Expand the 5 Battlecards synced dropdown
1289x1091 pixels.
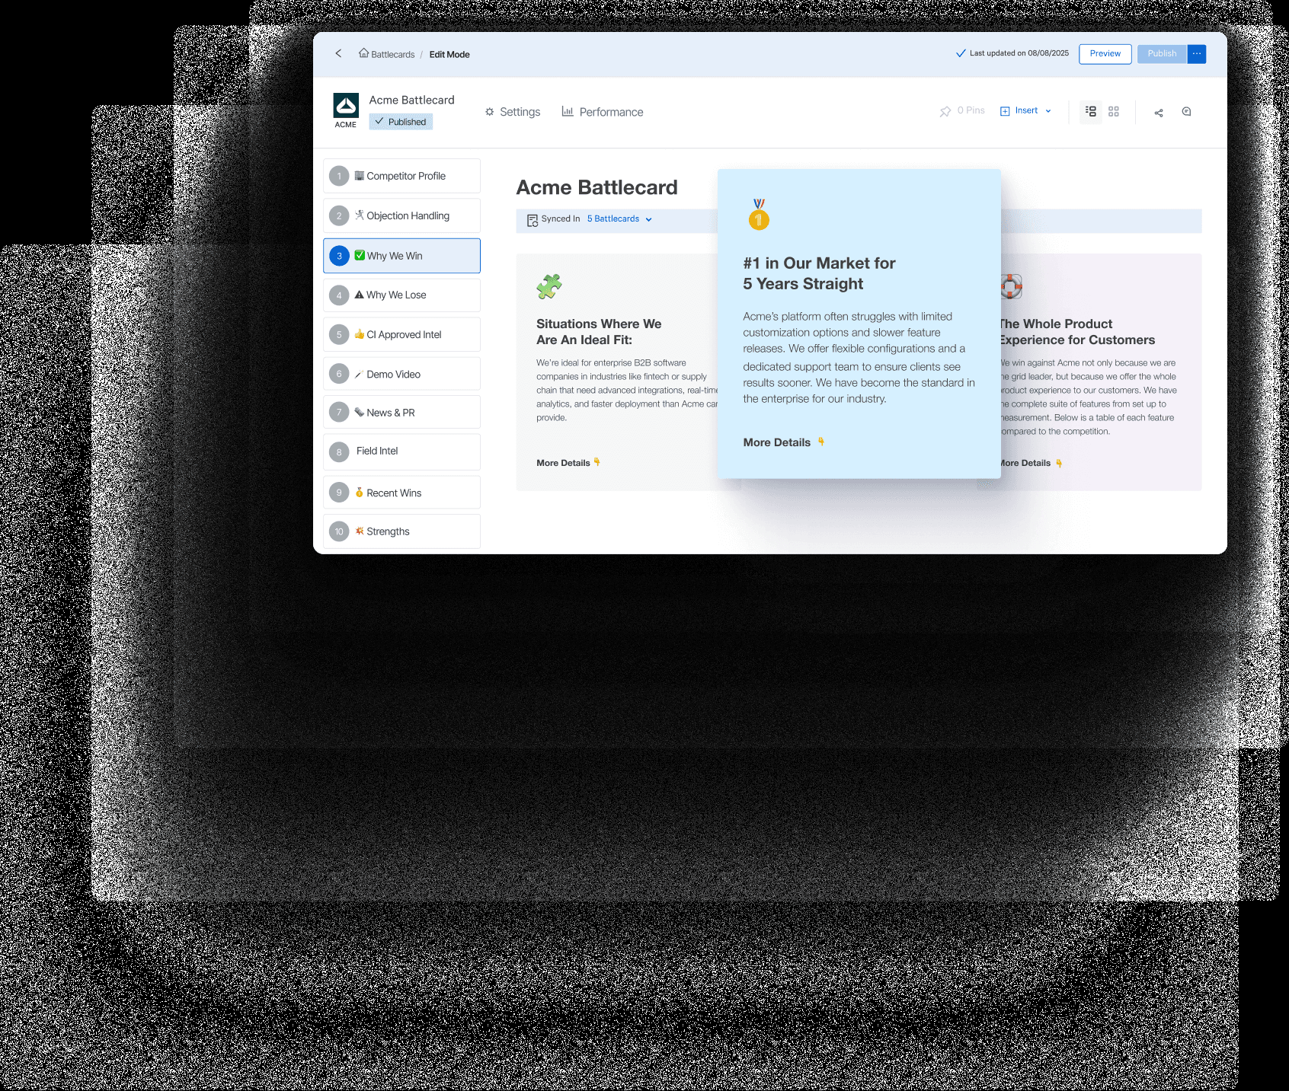[619, 219]
